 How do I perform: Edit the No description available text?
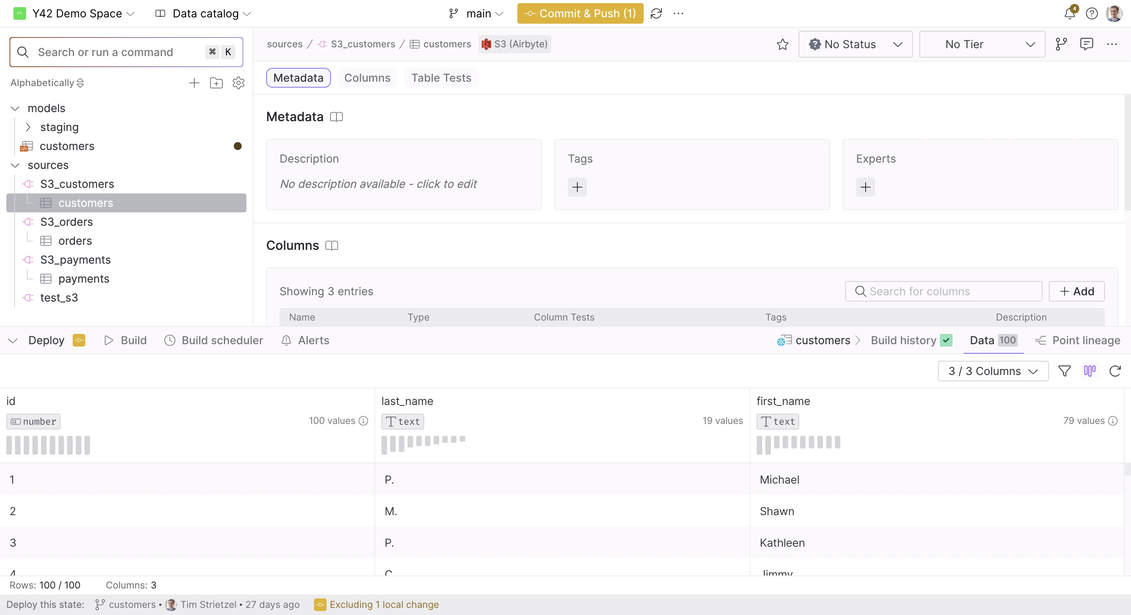pyautogui.click(x=378, y=184)
